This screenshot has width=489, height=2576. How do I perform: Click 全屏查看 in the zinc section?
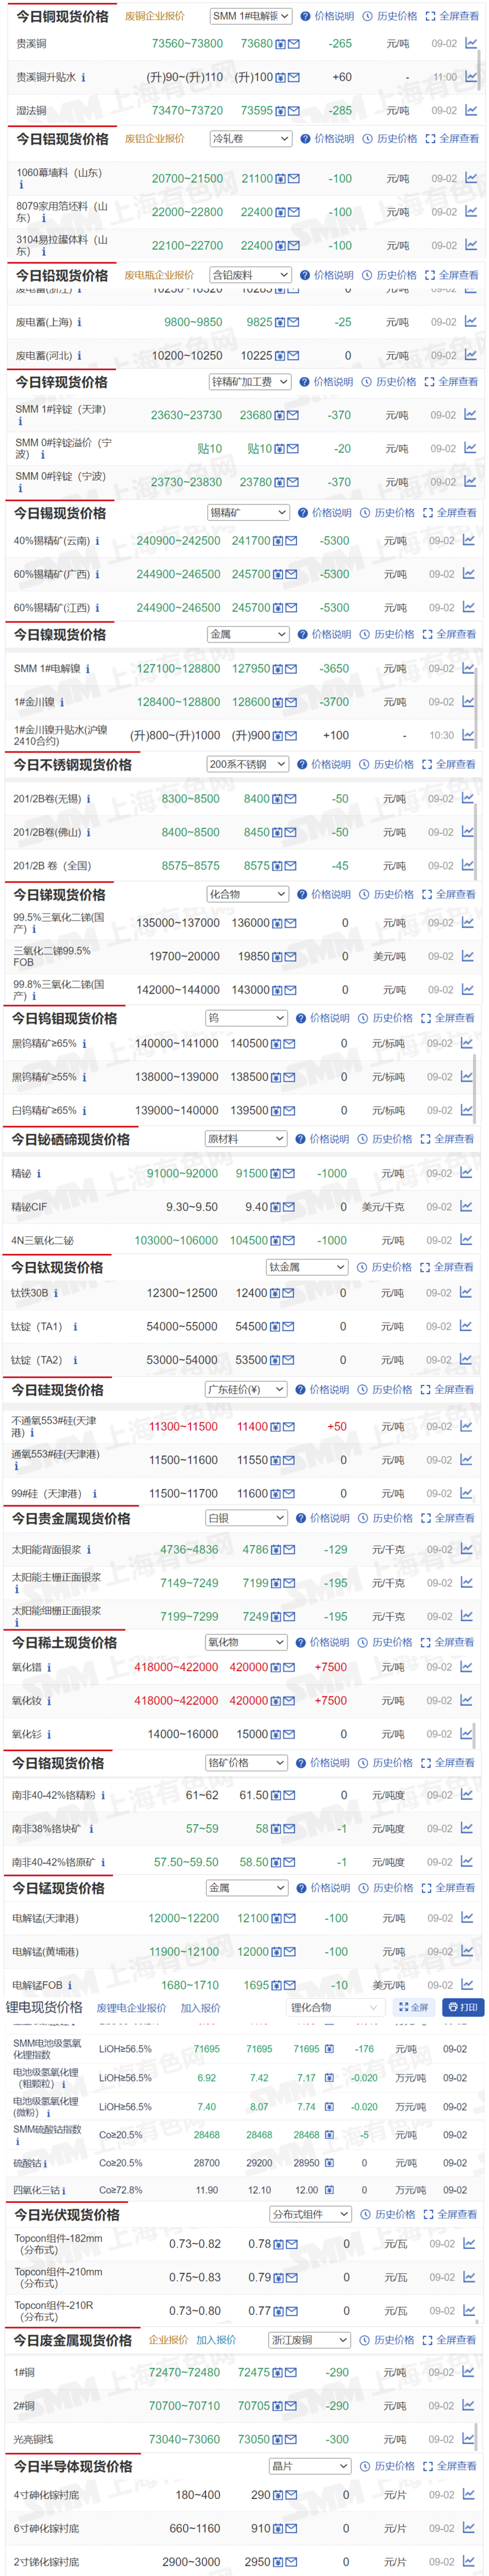click(451, 382)
